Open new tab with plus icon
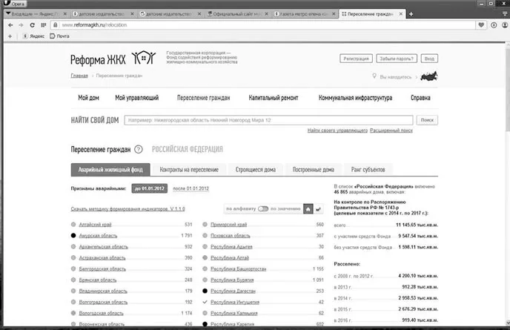 (x=411, y=14)
